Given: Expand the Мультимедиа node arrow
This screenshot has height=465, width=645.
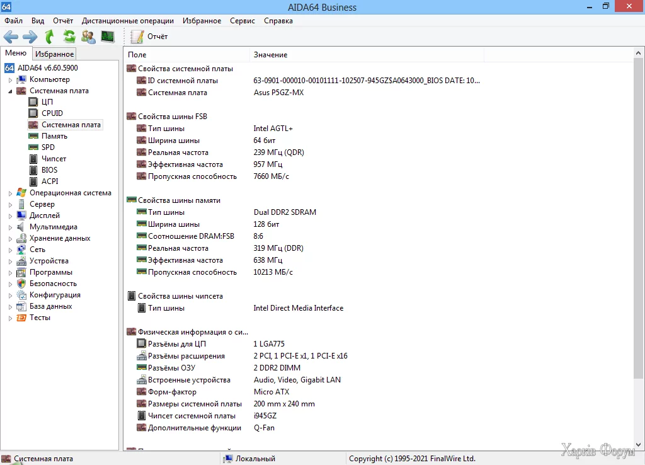Looking at the screenshot, I should pos(10,227).
